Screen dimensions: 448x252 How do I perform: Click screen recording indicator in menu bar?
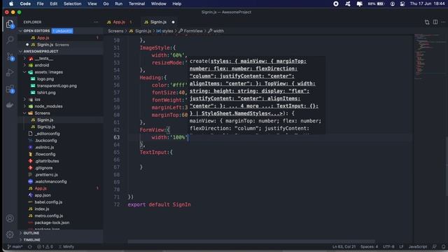click(336, 3)
